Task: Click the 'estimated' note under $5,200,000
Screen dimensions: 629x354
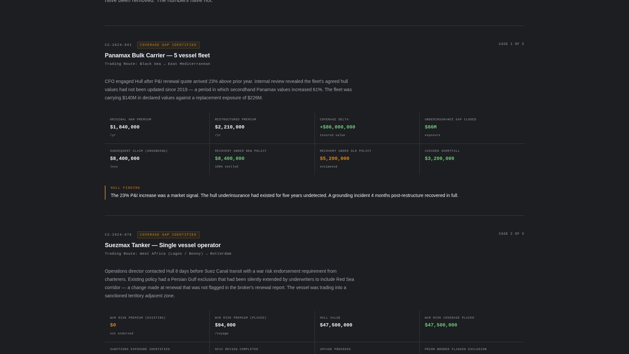Action: tap(329, 167)
